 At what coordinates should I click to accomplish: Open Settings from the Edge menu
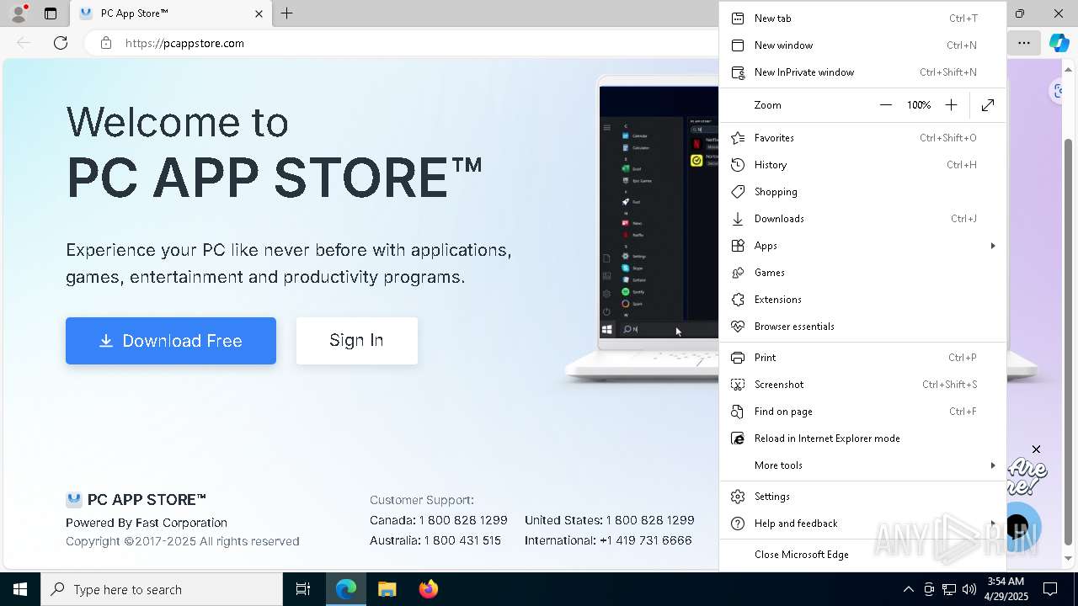862,497
